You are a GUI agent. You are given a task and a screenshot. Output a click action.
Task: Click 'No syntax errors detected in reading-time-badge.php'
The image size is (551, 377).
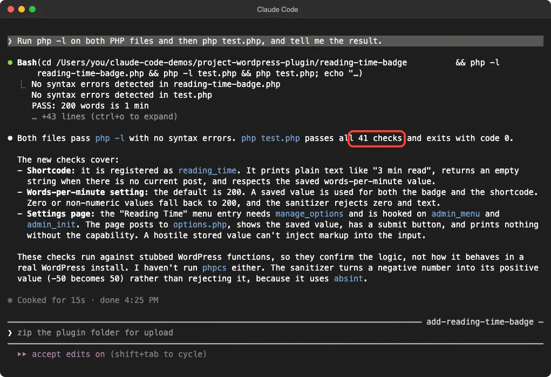[x=155, y=84]
